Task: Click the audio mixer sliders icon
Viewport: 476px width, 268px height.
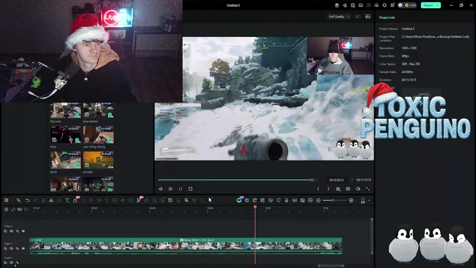Action: [295, 200]
